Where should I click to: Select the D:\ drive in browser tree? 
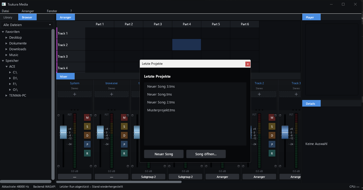pos(15,78)
